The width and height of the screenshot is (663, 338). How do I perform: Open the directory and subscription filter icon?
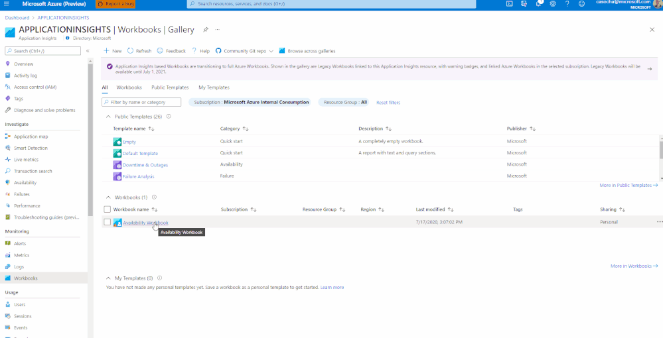524,4
